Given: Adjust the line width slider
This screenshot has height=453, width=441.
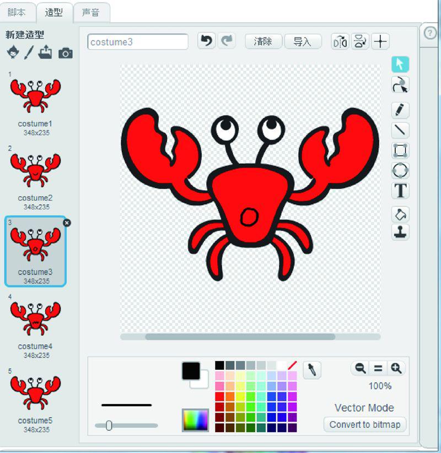Looking at the screenshot, I should [x=109, y=425].
